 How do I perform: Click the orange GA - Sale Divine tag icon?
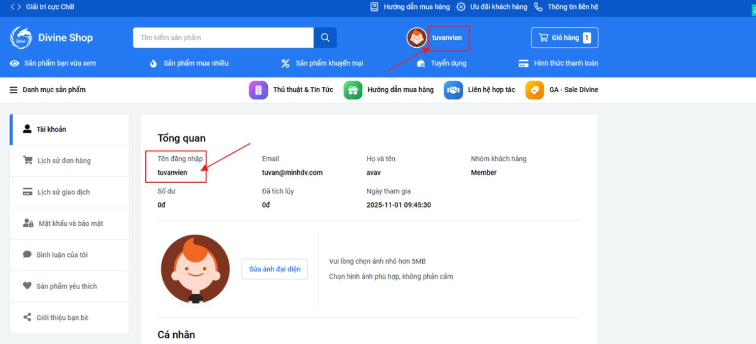pos(534,90)
